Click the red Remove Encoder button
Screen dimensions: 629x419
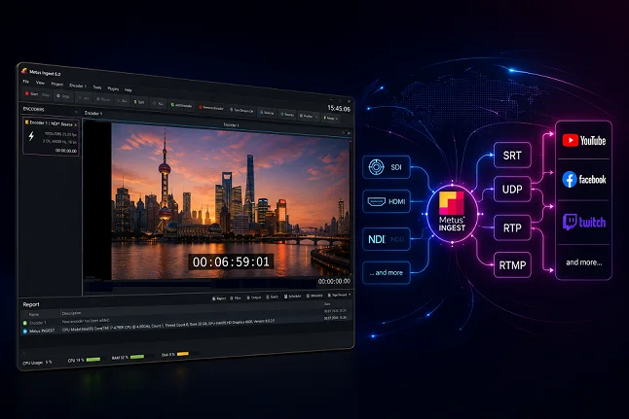click(211, 108)
